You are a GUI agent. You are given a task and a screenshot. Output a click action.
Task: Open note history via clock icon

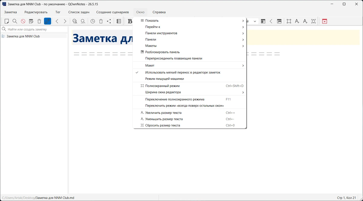(93, 21)
